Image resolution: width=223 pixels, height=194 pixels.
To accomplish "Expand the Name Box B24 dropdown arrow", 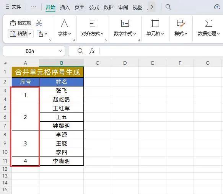I will [x=60, y=51].
